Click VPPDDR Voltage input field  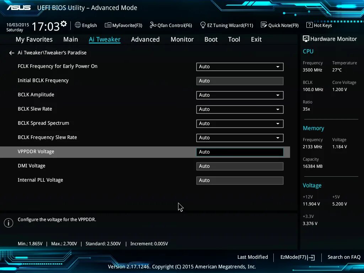pos(240,152)
